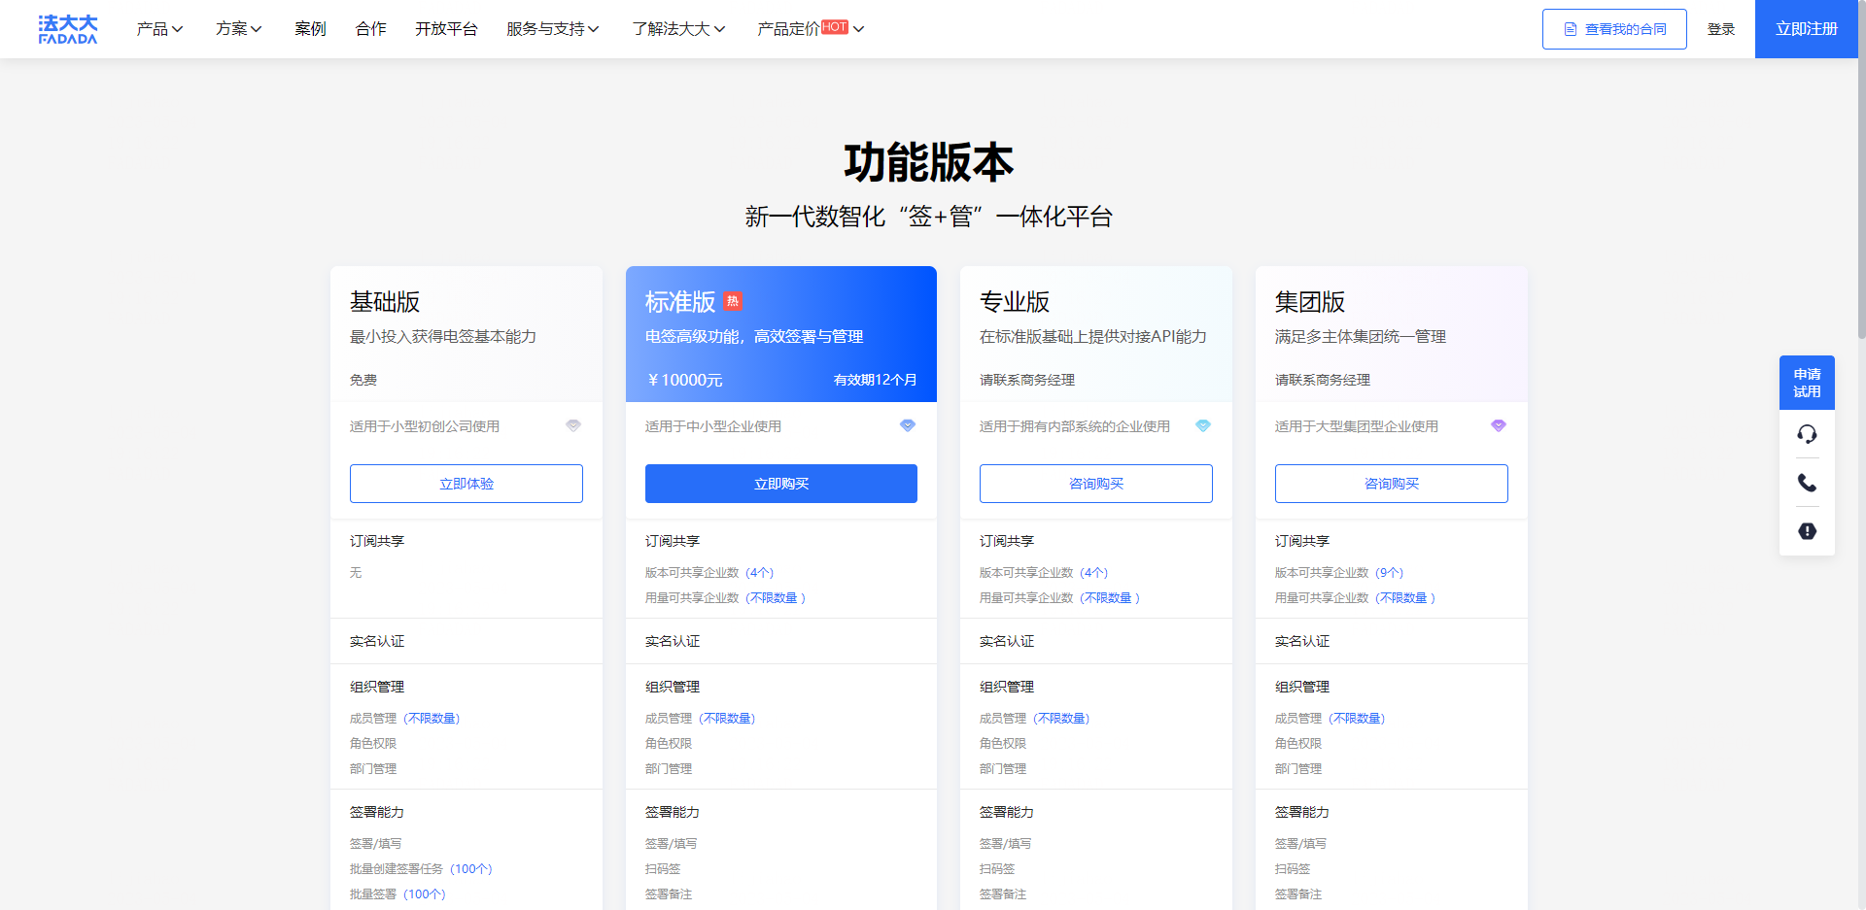The height and width of the screenshot is (910, 1866).
Task: Click 适用于小型初创公司使用 text
Action: pos(425,426)
